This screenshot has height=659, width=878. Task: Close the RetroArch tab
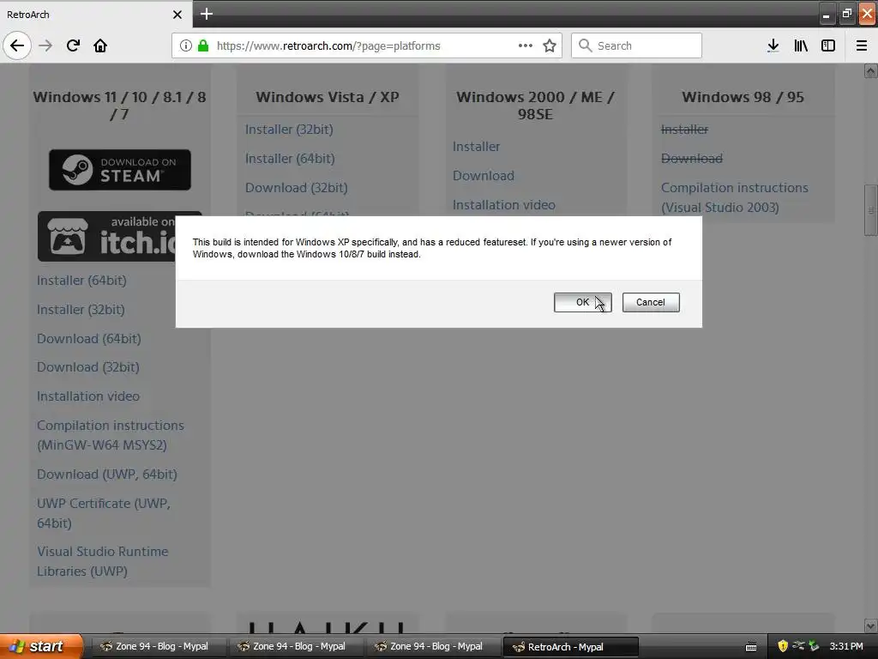177,15
